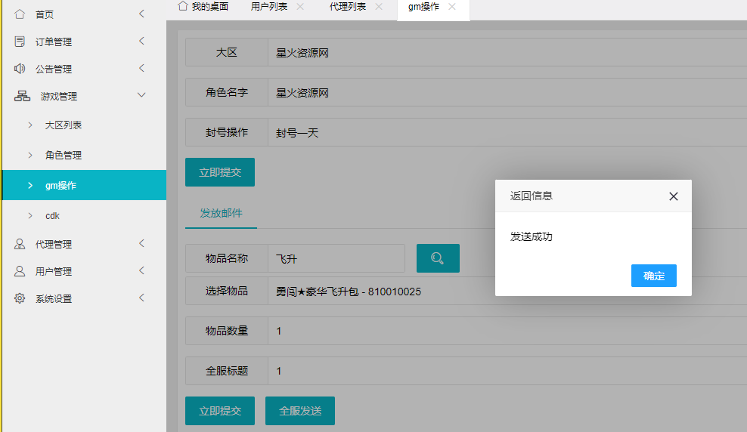Open the 大区 dropdown showing 星火资源网

(507, 52)
